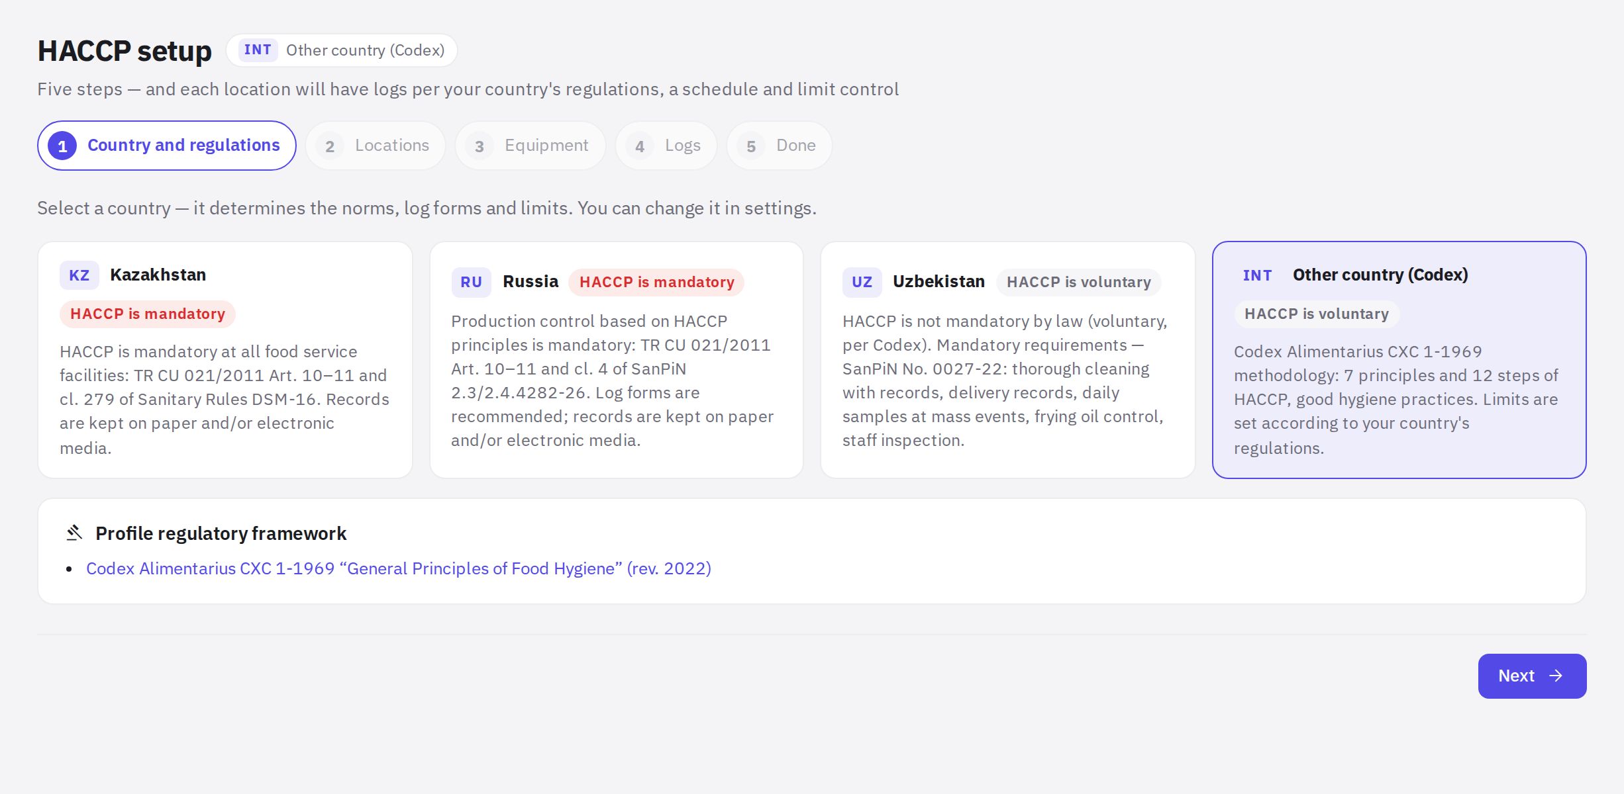Switch to the Equipment step

point(530,146)
